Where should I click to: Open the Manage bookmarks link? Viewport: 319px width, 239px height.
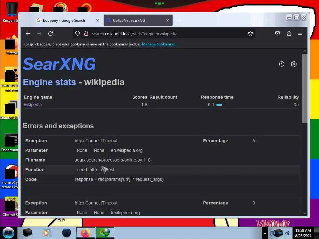pyautogui.click(x=160, y=44)
